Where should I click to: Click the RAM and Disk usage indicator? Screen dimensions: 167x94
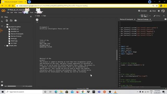click(x=144, y=16)
